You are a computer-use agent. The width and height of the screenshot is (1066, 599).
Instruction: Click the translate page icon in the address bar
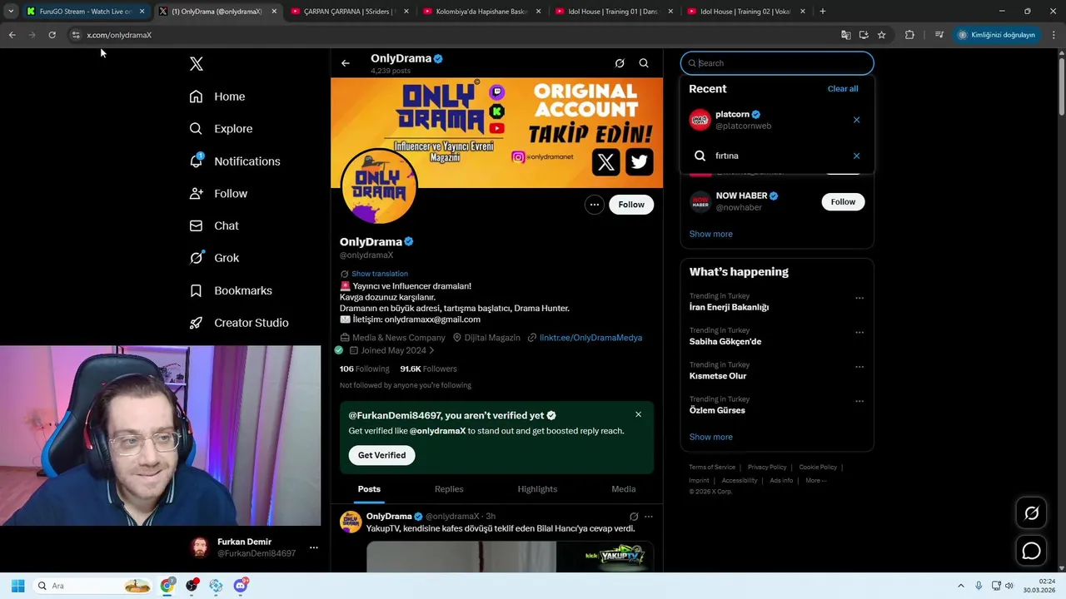point(845,35)
